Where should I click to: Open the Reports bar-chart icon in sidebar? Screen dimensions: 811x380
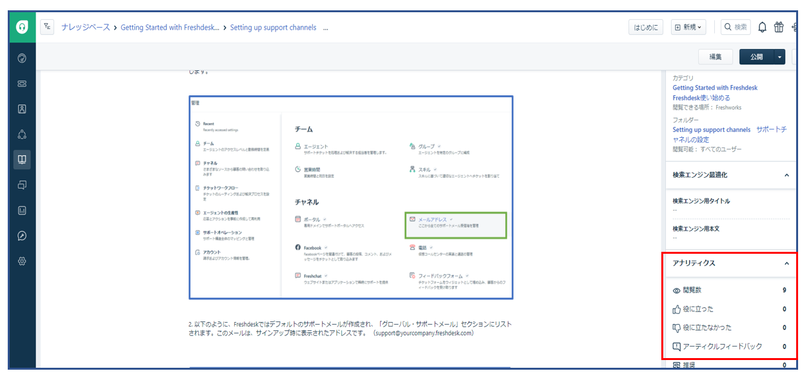point(22,210)
